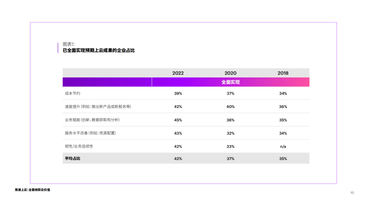367x206 pixels.
Task: Click the 32% value in 服务水平改善 row
Action: pos(231,133)
